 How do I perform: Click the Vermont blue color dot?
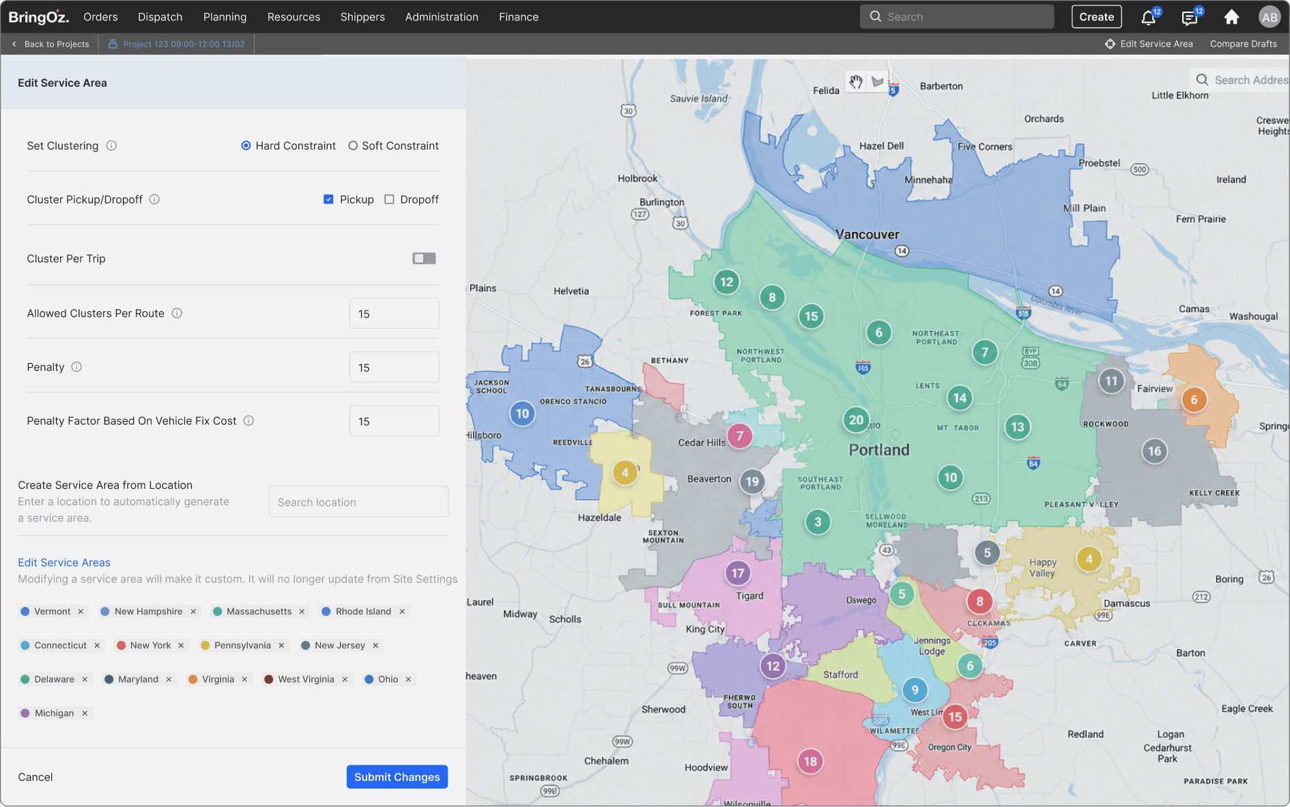pos(25,612)
